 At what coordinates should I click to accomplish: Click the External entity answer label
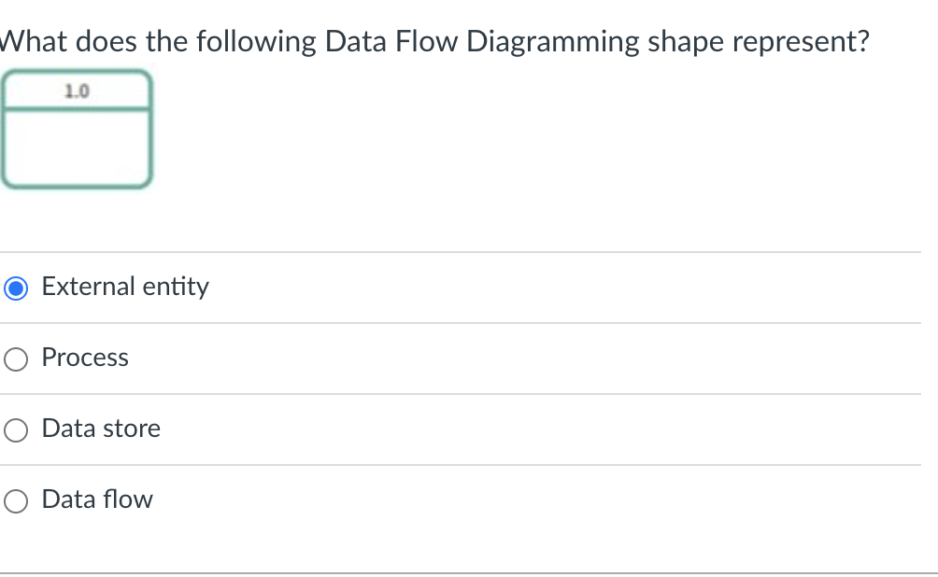click(124, 287)
